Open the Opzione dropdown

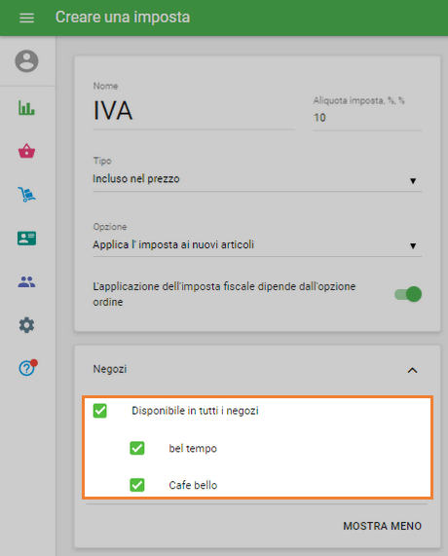[x=257, y=245]
